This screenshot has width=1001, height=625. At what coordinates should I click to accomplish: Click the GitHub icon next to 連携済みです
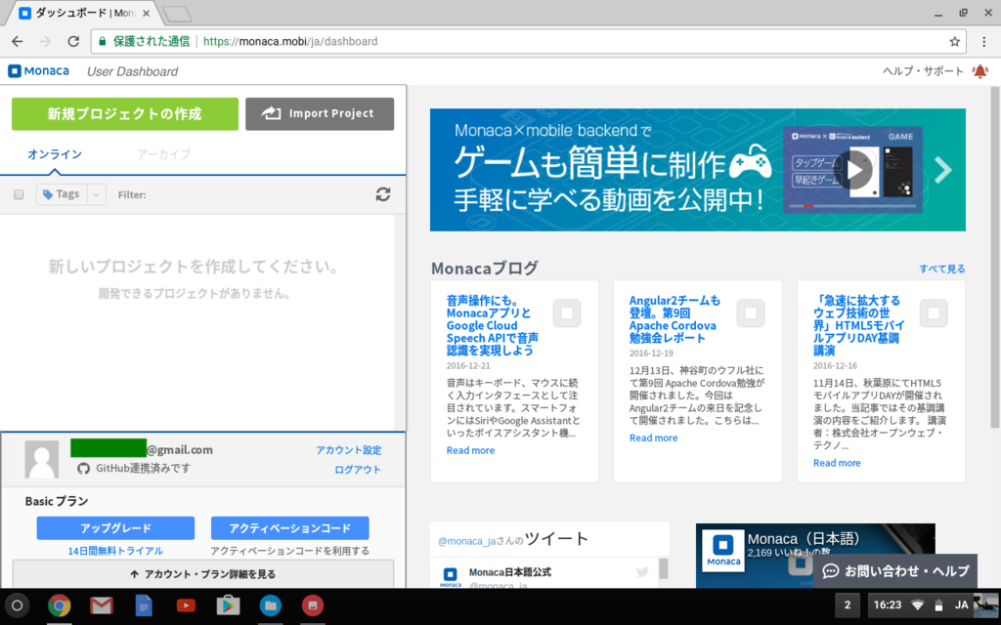coord(83,469)
